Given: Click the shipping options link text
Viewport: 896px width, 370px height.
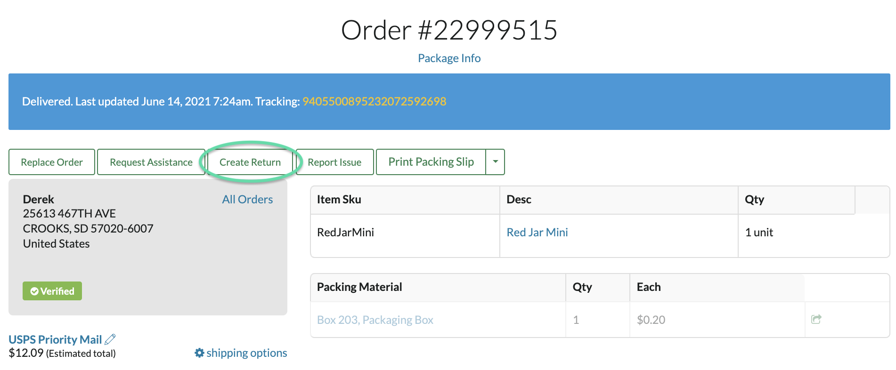Looking at the screenshot, I should [x=247, y=353].
